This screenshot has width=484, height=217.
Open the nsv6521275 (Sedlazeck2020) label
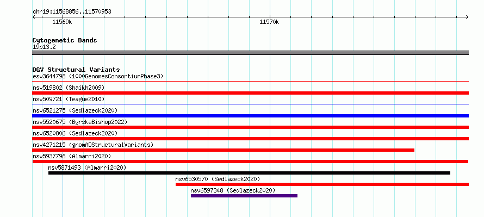coord(75,110)
